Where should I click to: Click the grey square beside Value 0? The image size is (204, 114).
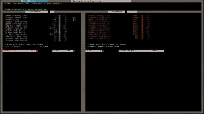103,51
